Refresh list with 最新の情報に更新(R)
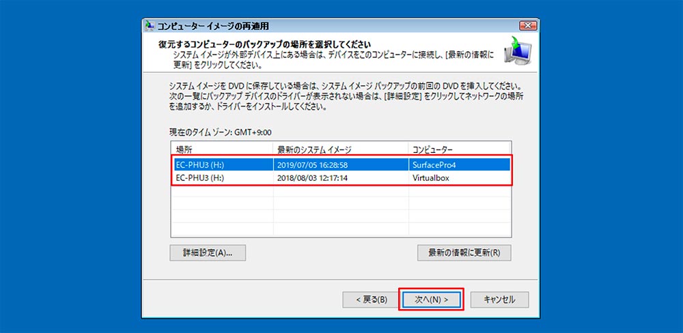Screen dimensions: 683x333 pyautogui.click(x=464, y=253)
